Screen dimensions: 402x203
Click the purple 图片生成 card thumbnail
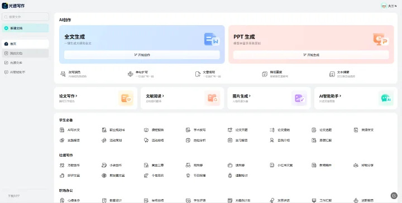(x=299, y=98)
